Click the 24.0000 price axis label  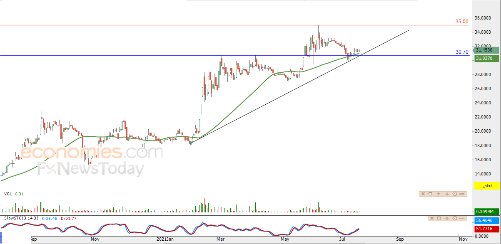coord(484,103)
